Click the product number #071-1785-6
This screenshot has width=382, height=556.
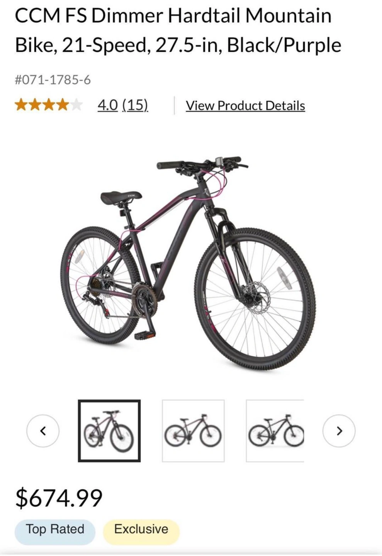pyautogui.click(x=53, y=80)
